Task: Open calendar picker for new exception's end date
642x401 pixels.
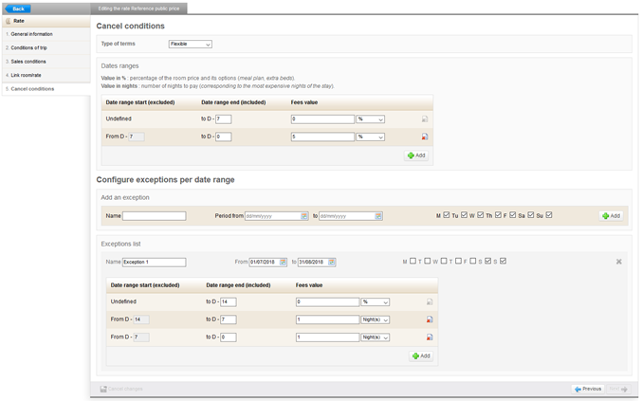Action: point(378,216)
